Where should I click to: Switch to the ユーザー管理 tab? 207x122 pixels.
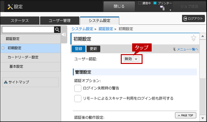tap(60, 21)
